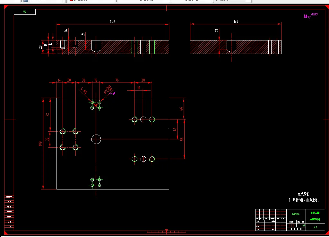This screenshot has height=237, width=329.
Task: Click the 35 vertical dimension text
Action: 48,139
